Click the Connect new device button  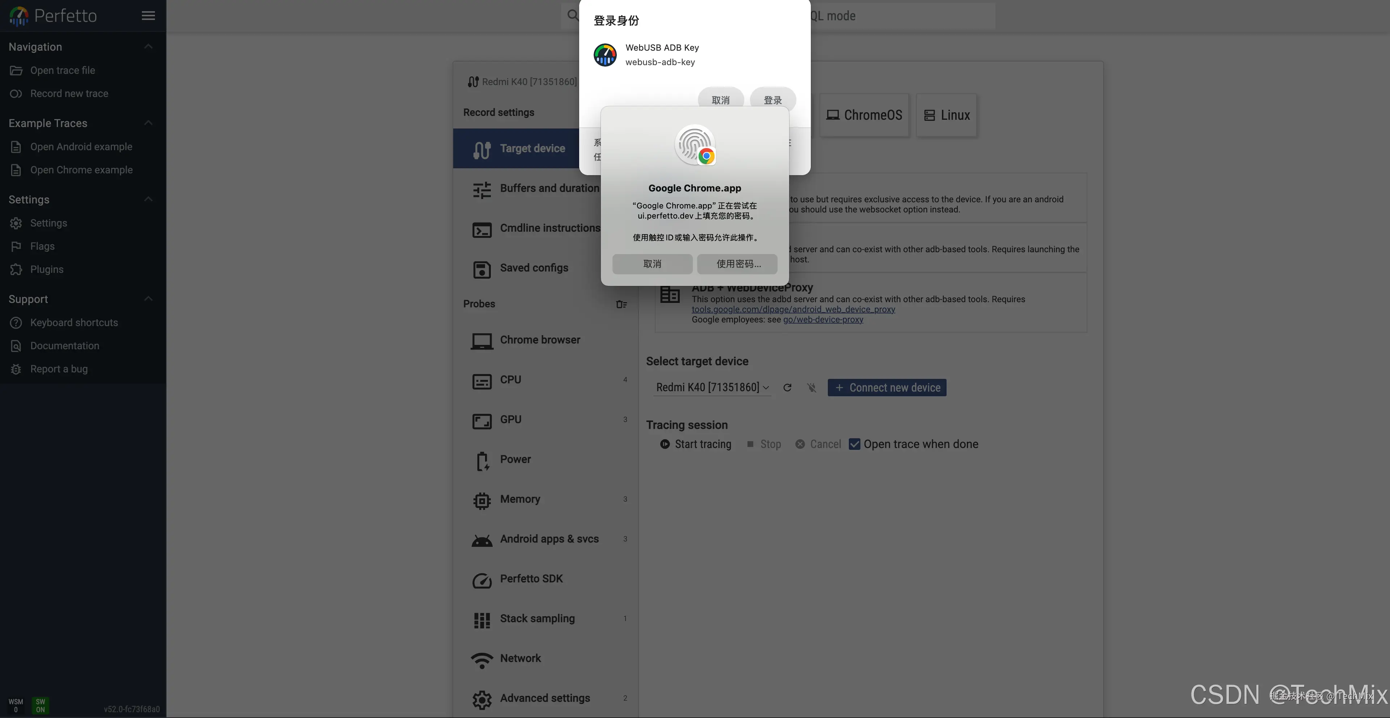886,387
